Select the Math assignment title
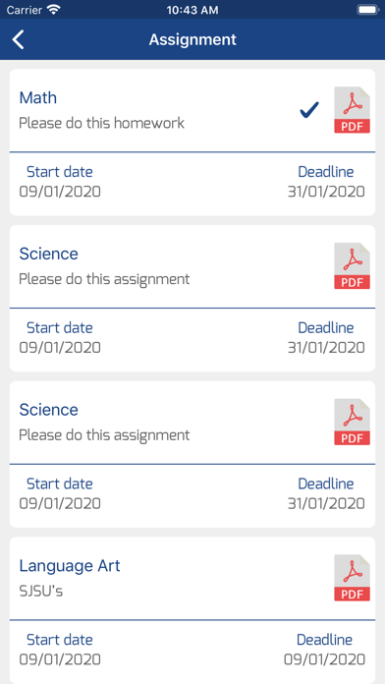The image size is (385, 684). [38, 97]
